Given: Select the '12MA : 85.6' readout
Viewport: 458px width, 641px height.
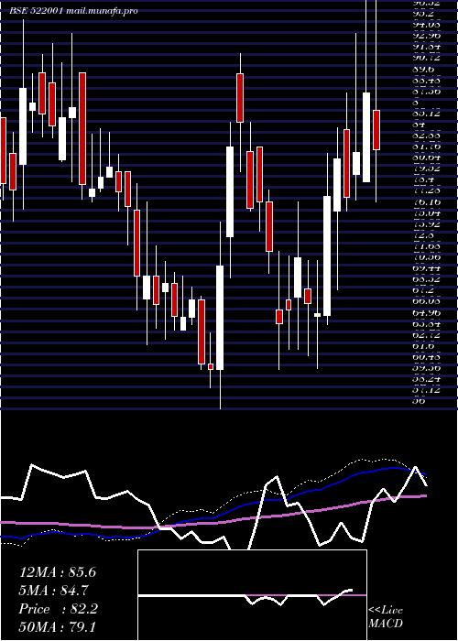Looking at the screenshot, I should point(58,572).
